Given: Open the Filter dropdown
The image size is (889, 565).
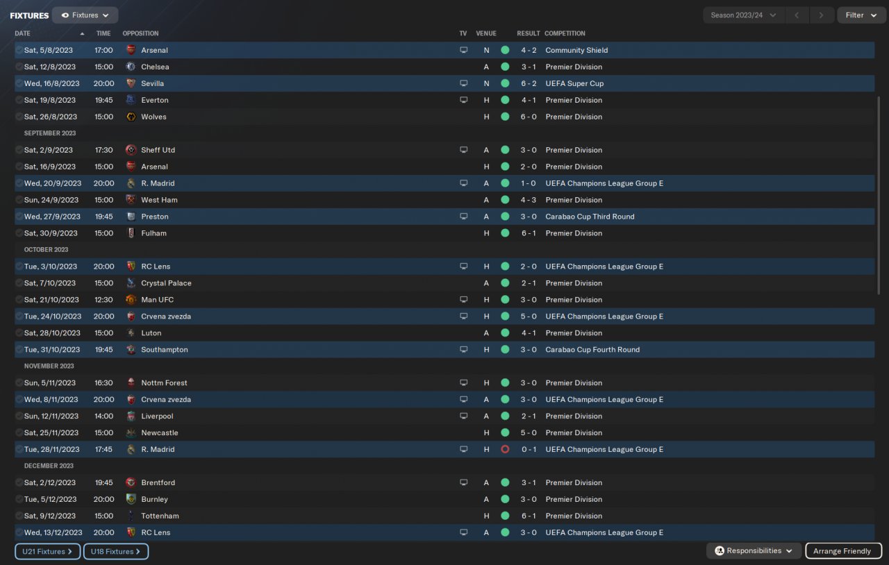Looking at the screenshot, I should [x=861, y=15].
